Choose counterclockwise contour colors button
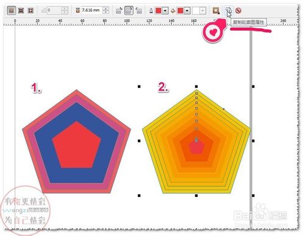Image resolution: width=305 pixels, height=236 pixels. tap(138, 10)
